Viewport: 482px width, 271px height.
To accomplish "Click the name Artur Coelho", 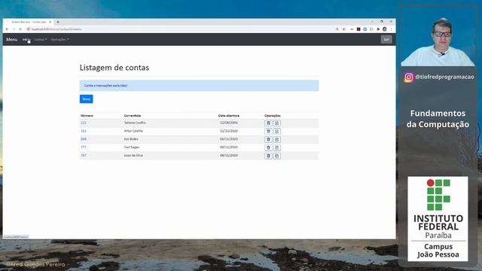I will point(133,131).
